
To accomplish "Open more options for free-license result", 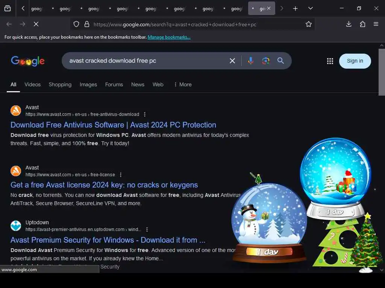I will [121, 175].
